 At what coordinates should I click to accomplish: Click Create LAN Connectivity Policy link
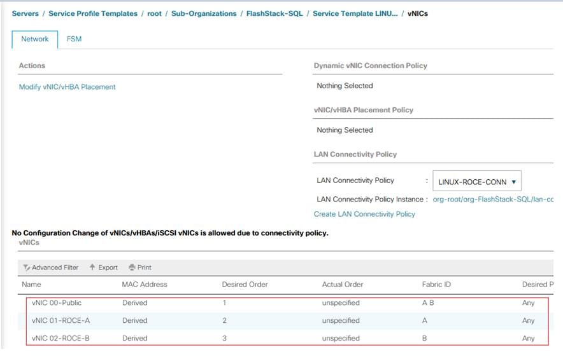(364, 214)
